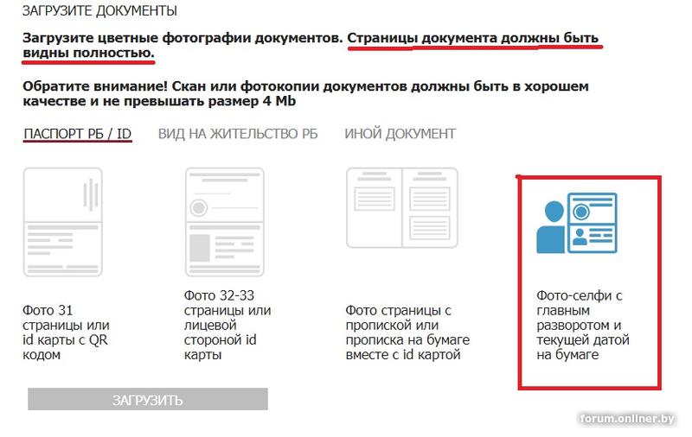Click the page 31 QR code document icon
The image size is (692, 437).
[63, 222]
